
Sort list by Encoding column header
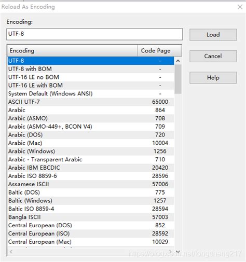coord(73,51)
